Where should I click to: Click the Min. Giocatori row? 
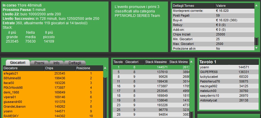coord(213,39)
